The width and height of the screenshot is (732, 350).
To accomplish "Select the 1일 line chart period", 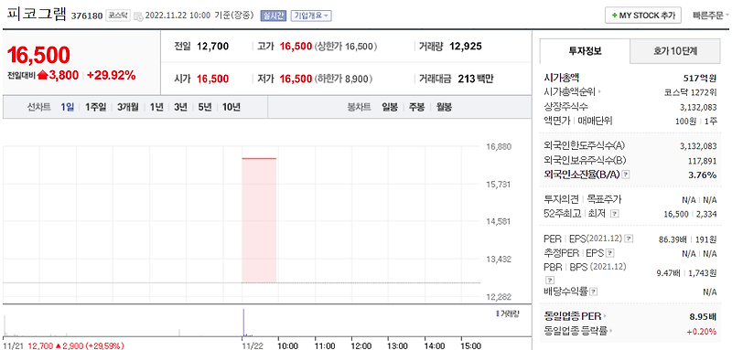I will (x=67, y=107).
